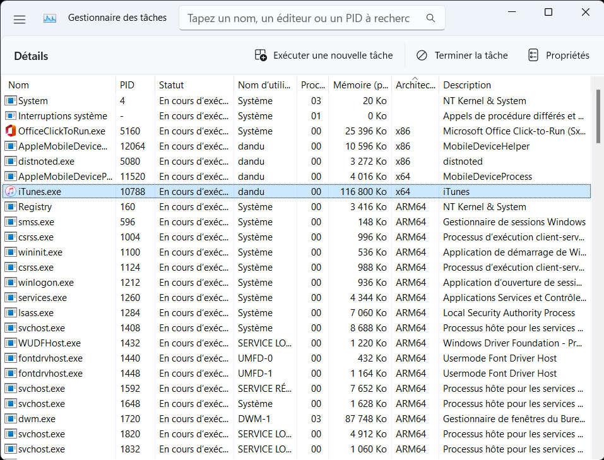Click the 25 396 Ko memory cell
Image resolution: width=604 pixels, height=460 pixels.
click(366, 131)
